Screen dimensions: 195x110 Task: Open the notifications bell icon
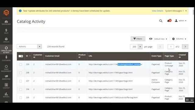pyautogui.click(x=169, y=21)
